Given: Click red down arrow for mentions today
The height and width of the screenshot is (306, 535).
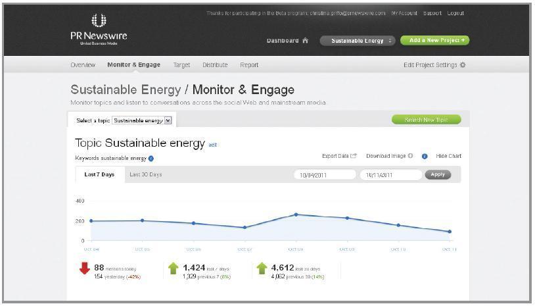Looking at the screenshot, I should coord(84,268).
